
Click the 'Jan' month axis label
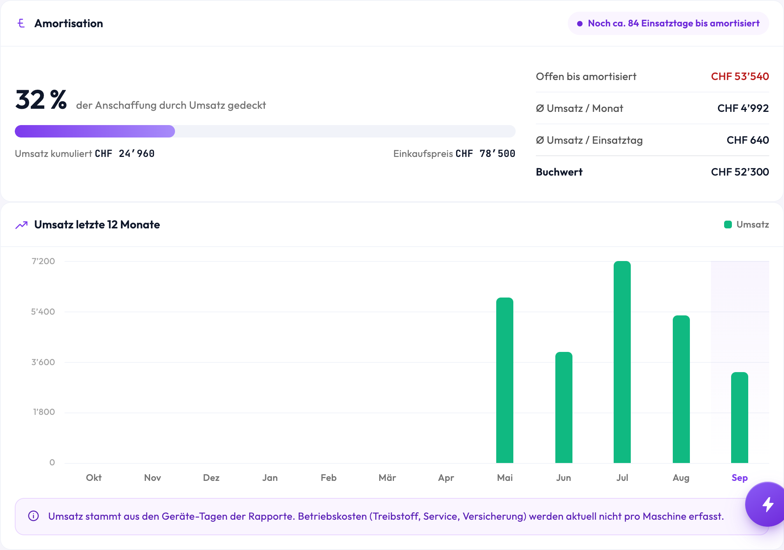(x=270, y=478)
